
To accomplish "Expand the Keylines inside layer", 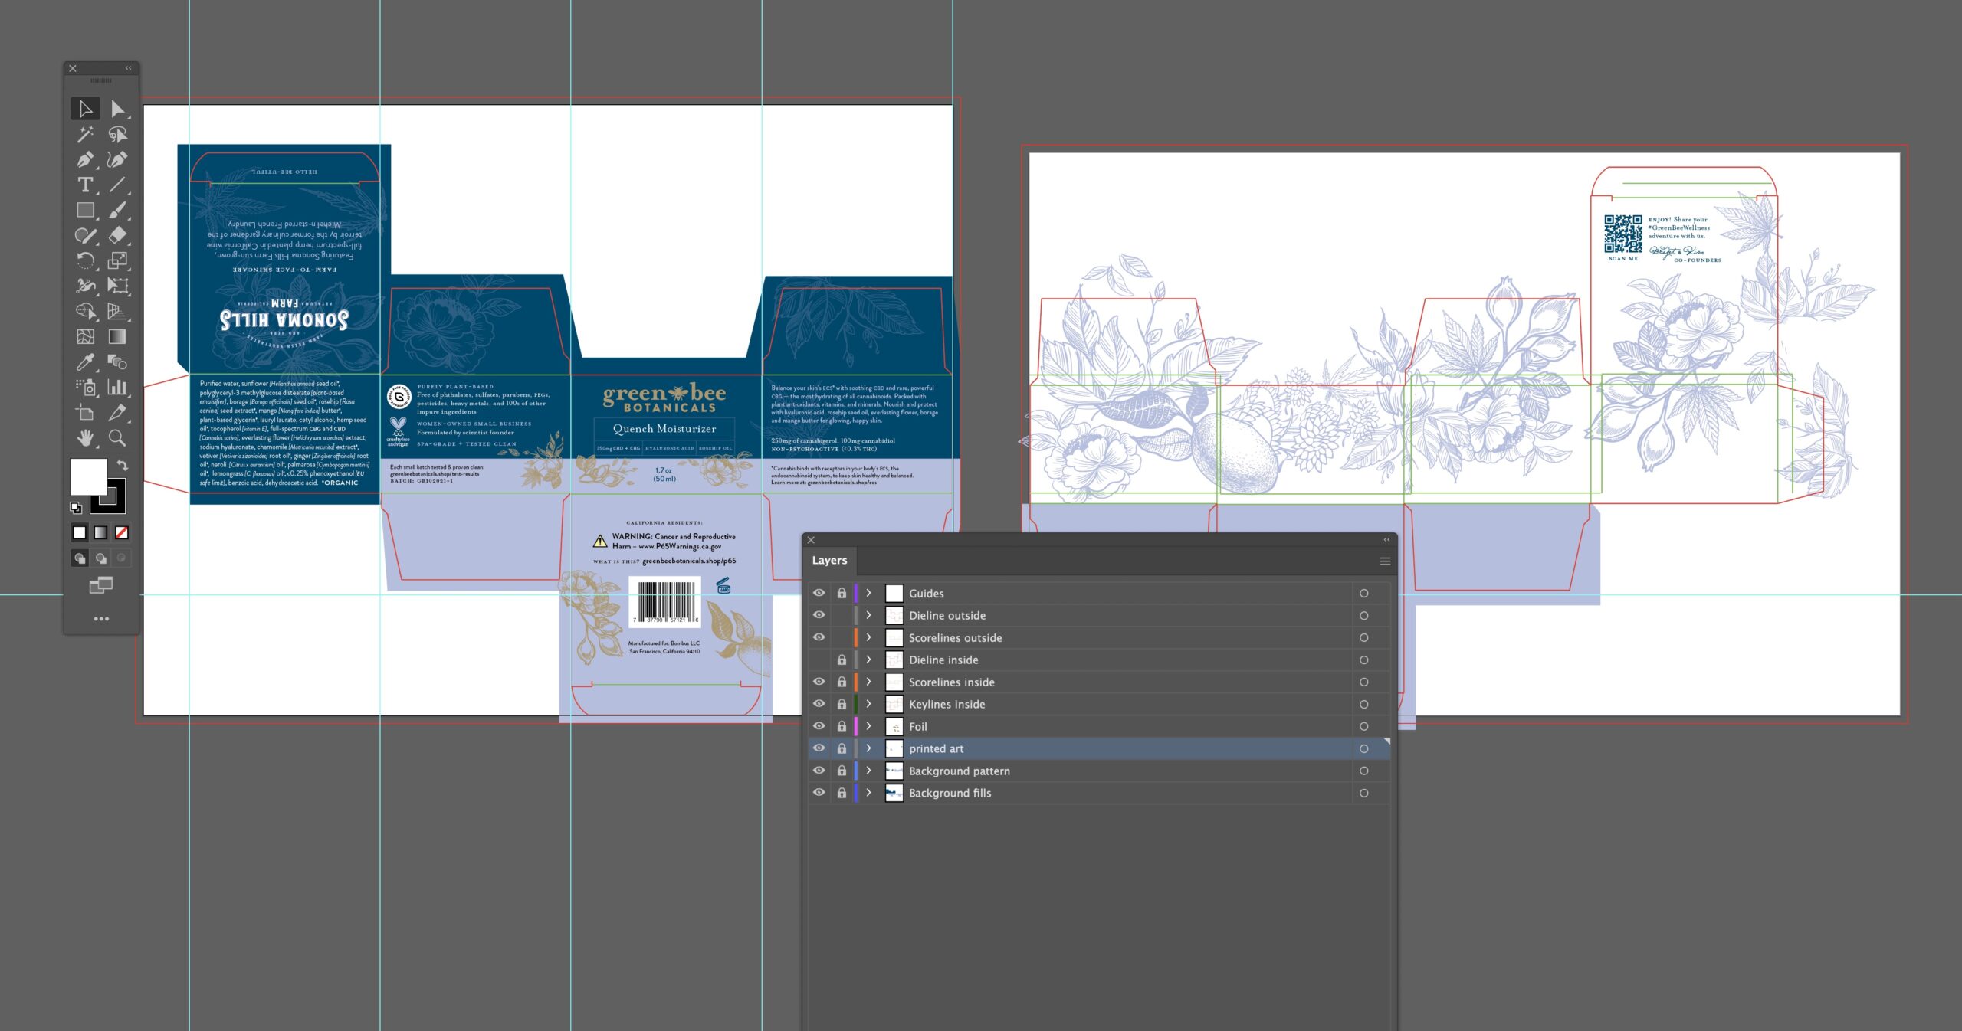I will point(868,704).
